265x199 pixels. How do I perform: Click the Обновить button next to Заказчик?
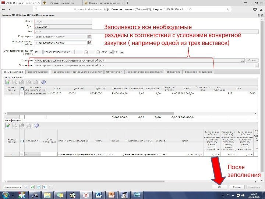pyautogui.click(x=252, y=60)
